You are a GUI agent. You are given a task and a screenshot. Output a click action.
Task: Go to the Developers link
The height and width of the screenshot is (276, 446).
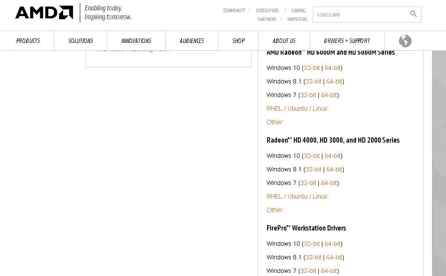pyautogui.click(x=267, y=10)
